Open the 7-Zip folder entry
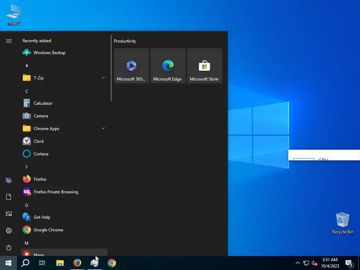Viewport: 360px width, 270px height. pos(64,78)
